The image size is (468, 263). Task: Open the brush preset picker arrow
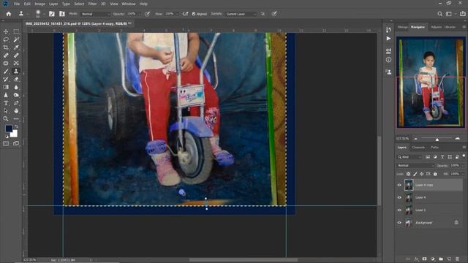click(44, 14)
